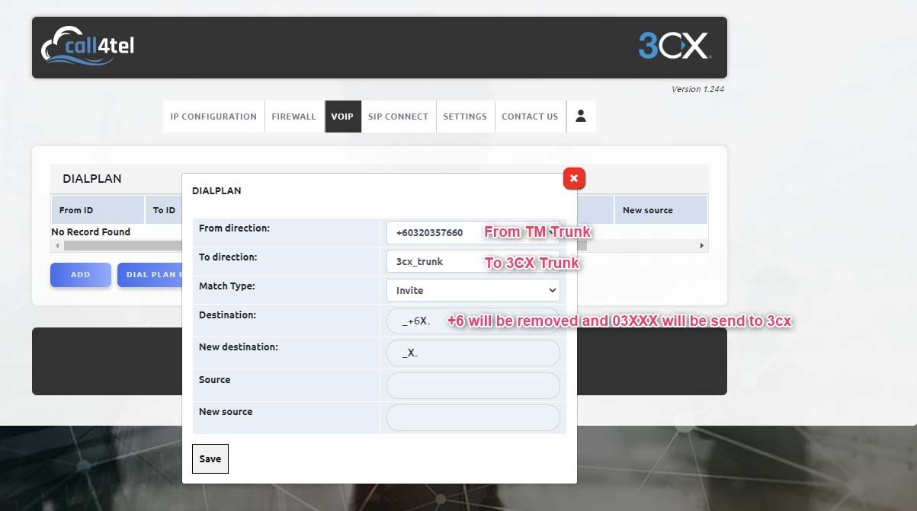
Task: Open the Contact Us page
Action: (x=530, y=117)
